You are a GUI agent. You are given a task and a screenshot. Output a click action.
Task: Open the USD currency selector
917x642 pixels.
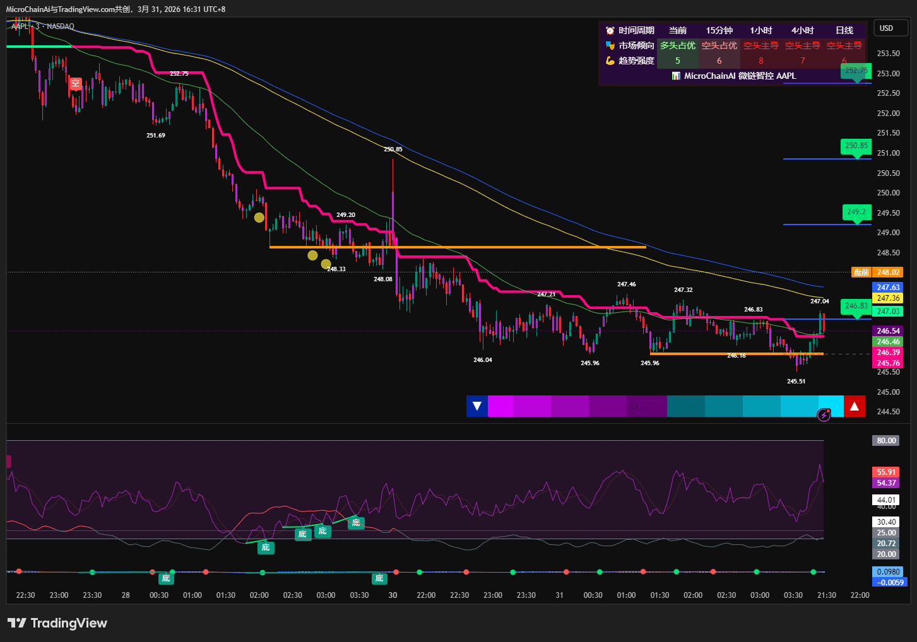pyautogui.click(x=887, y=28)
